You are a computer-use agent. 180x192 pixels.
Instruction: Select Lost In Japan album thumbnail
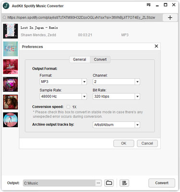tap(11, 31)
